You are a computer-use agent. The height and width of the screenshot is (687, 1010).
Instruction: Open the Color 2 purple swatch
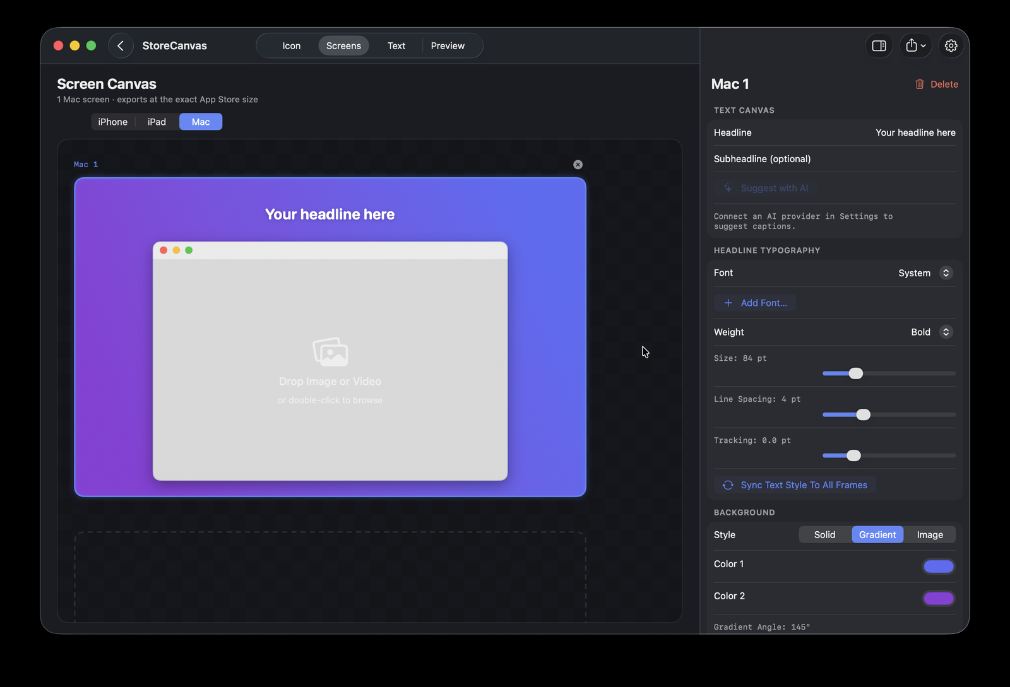click(x=939, y=598)
